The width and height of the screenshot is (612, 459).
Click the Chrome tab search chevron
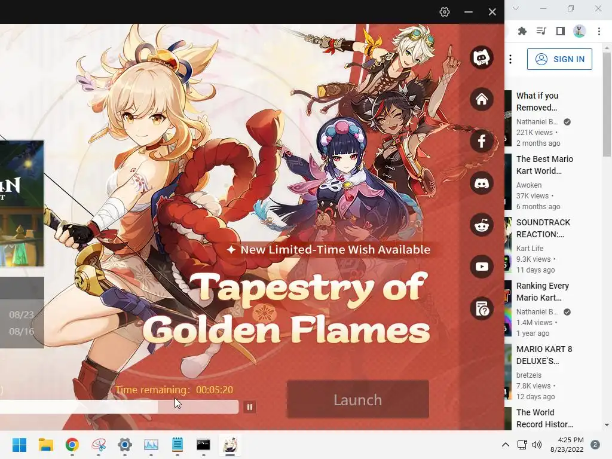click(516, 8)
